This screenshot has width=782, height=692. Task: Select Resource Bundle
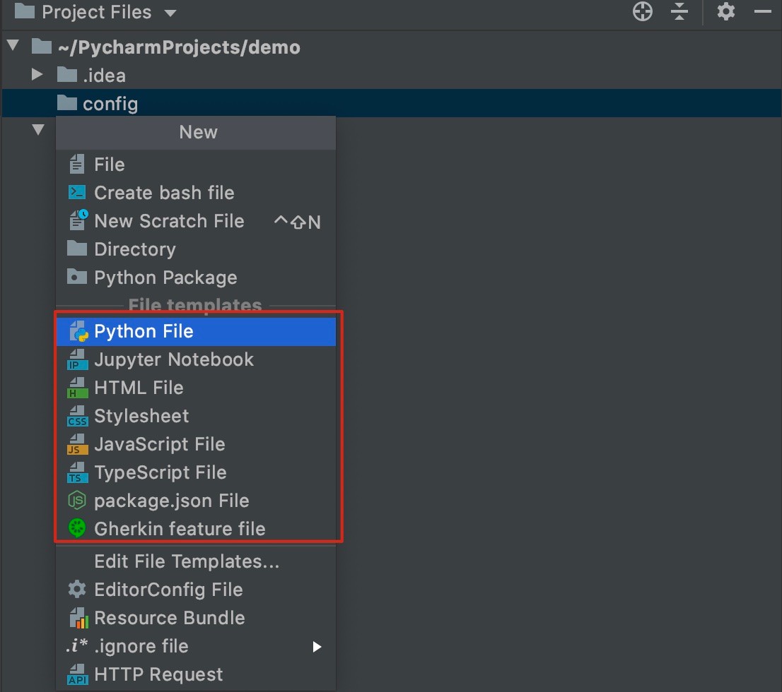[196, 619]
